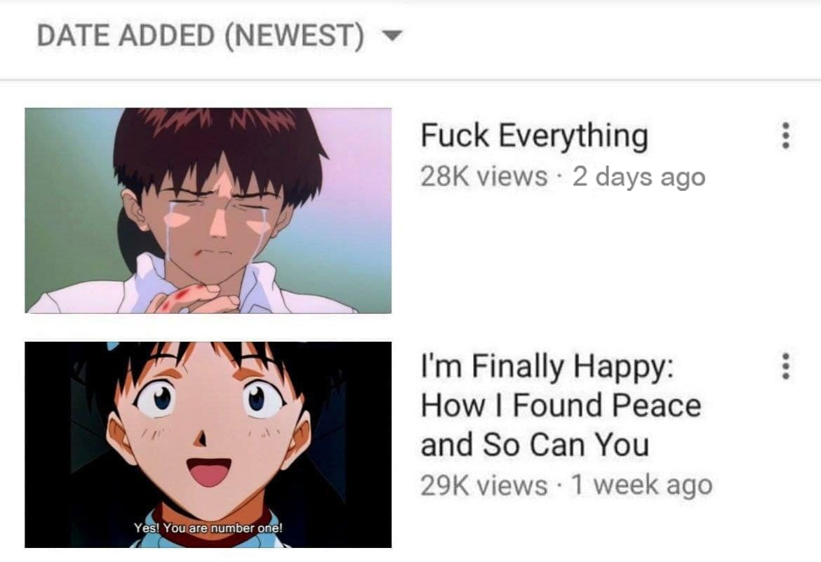Click the "29K views" label
Image resolution: width=821 pixels, height=562 pixels.
point(483,485)
